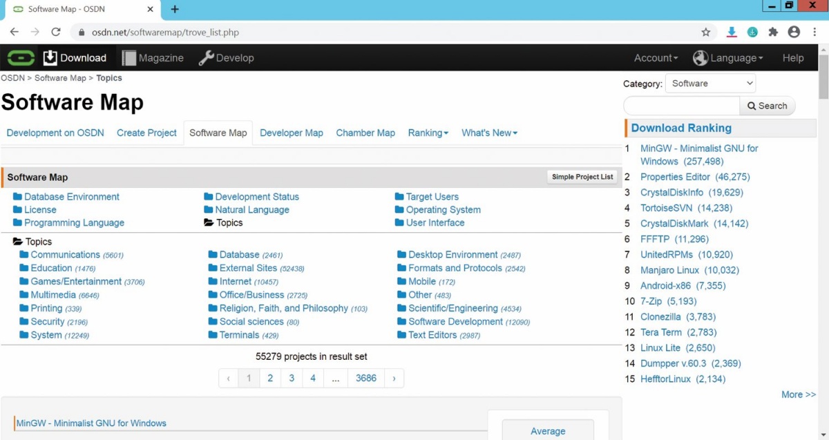This screenshot has height=440, width=829.
Task: Open the Software Development topic
Action: tap(455, 322)
